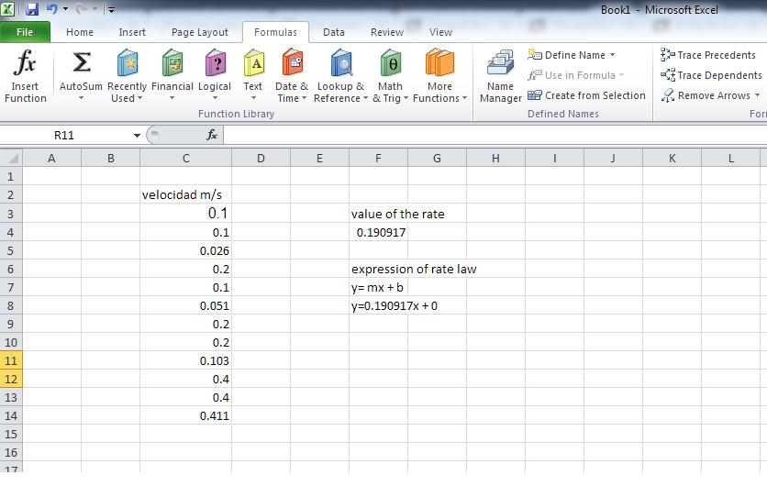
Task: Expand the More Functions dropdown arrow
Action: click(464, 98)
